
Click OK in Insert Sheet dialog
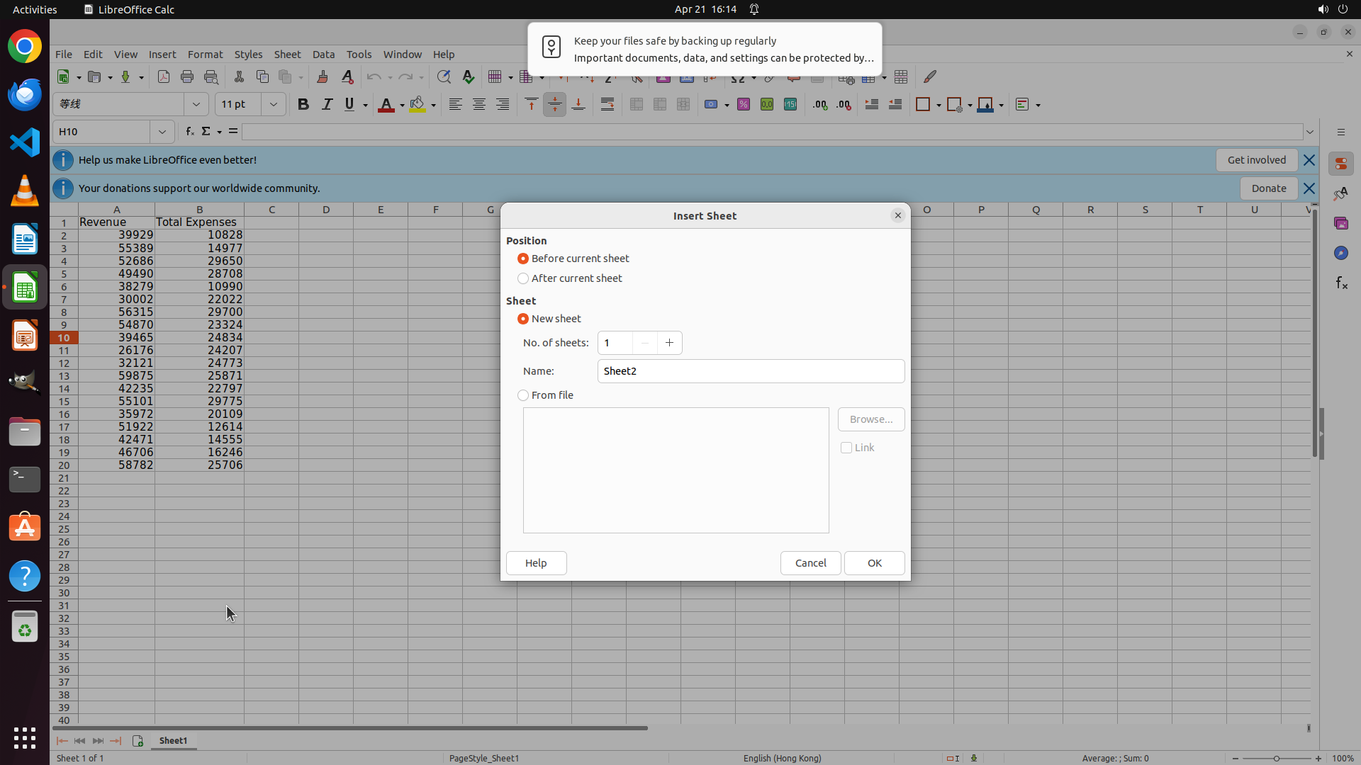pyautogui.click(x=874, y=563)
